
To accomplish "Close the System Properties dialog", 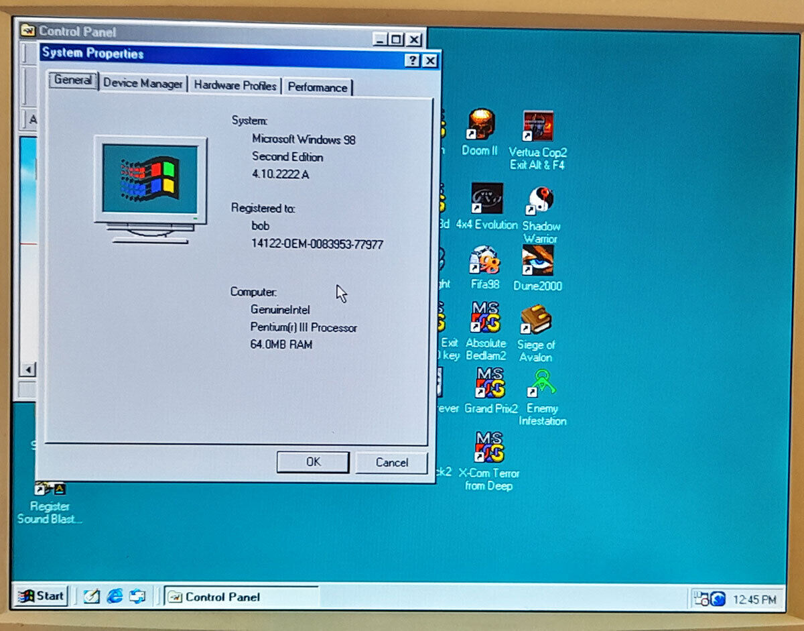I will (431, 61).
